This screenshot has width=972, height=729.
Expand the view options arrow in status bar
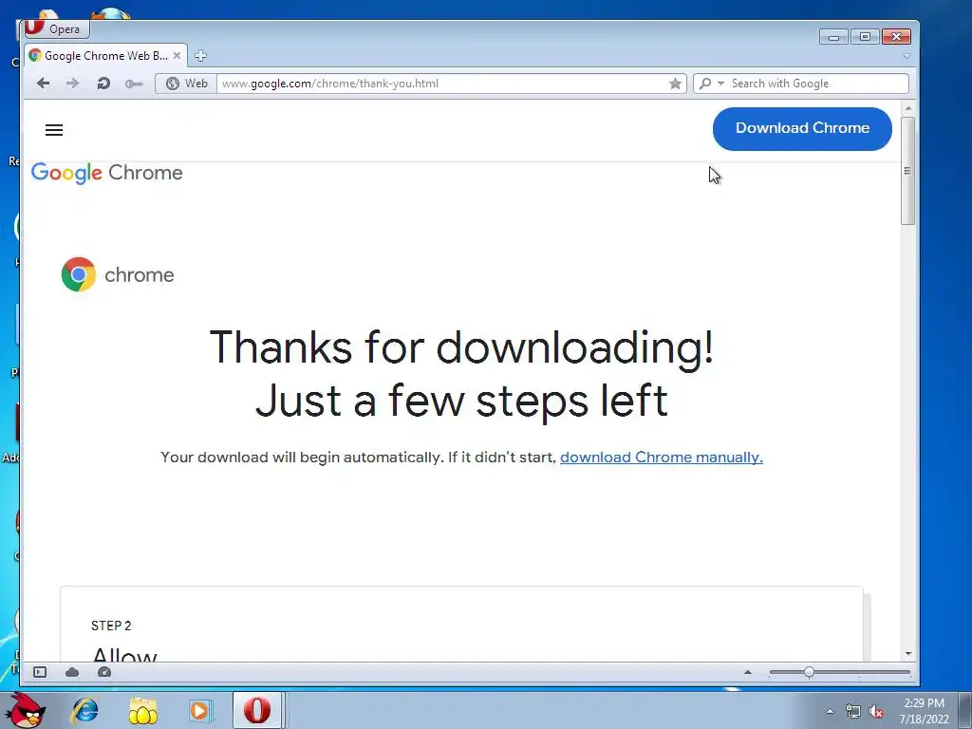[x=748, y=672]
